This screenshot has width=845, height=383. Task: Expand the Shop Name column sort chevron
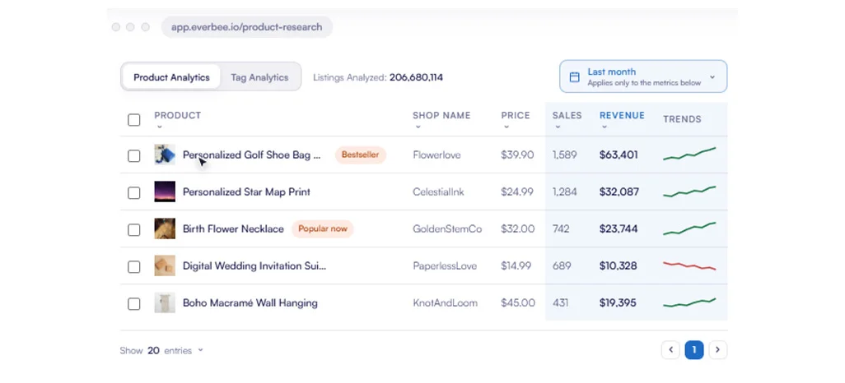point(418,127)
